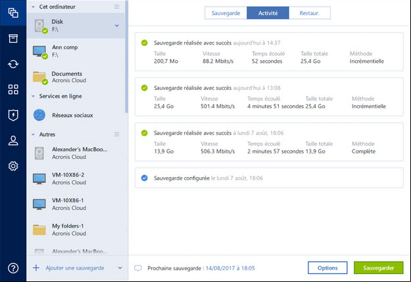Viewport: 411px width, 282px height.
Task: Collapse the Cet ordinateur section
Action: point(33,7)
